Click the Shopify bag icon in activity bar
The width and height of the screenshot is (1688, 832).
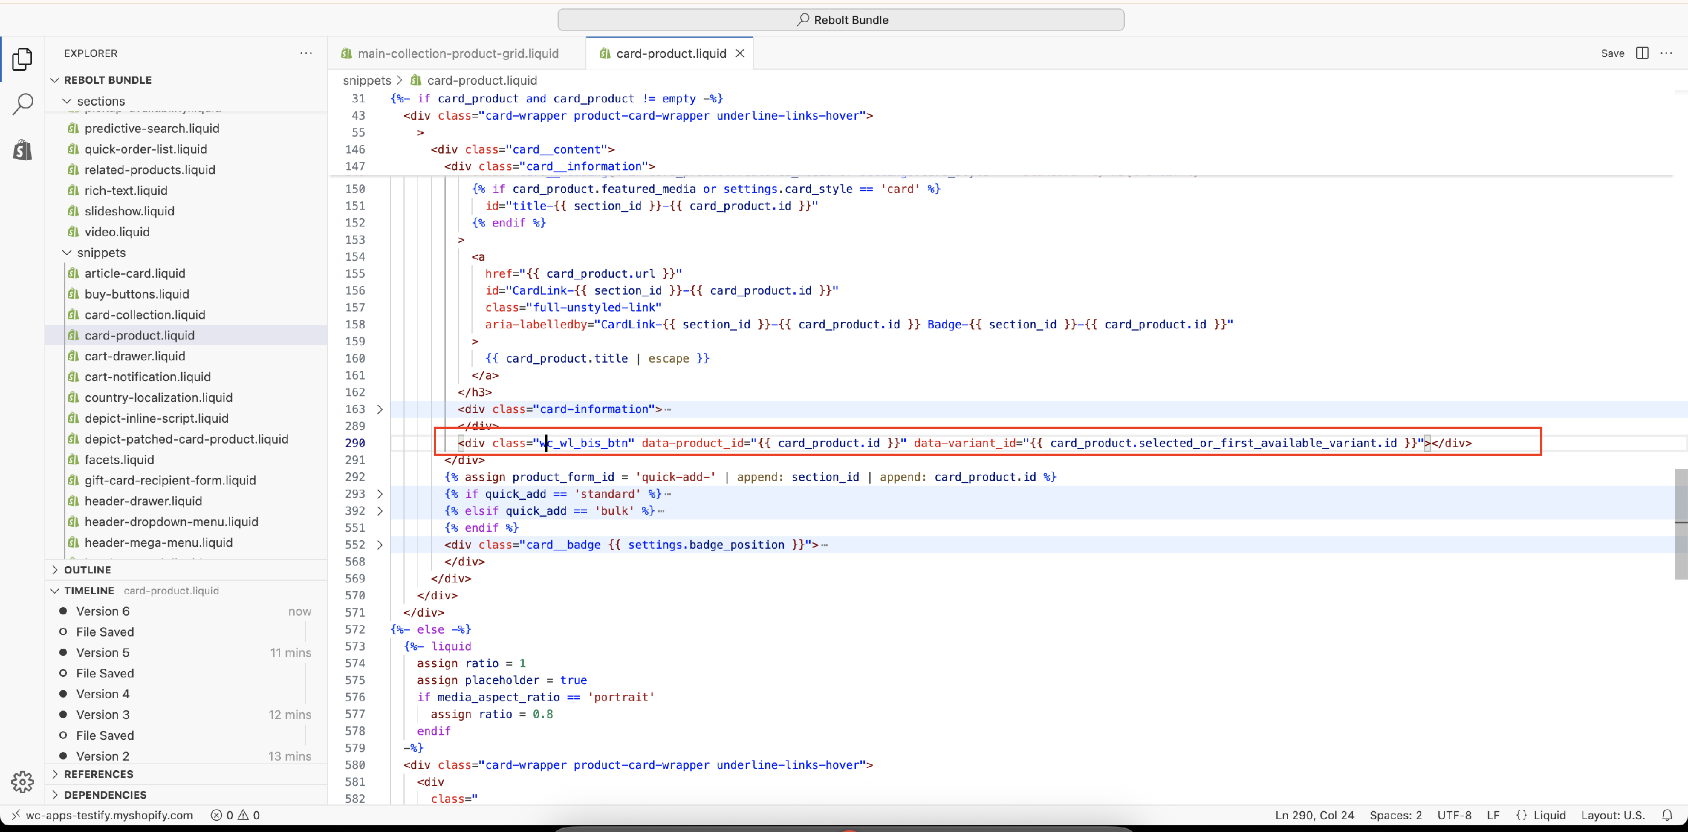(x=23, y=150)
